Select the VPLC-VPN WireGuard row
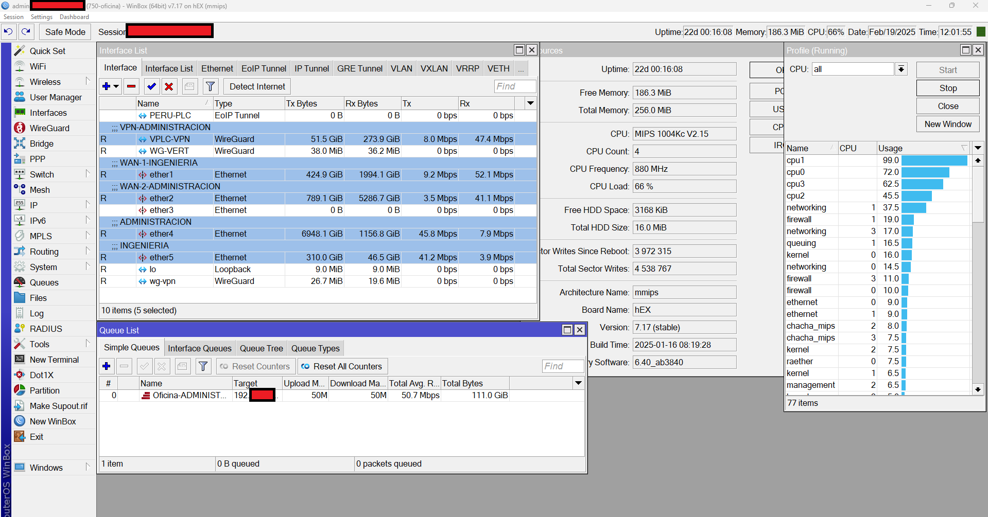 click(318, 139)
